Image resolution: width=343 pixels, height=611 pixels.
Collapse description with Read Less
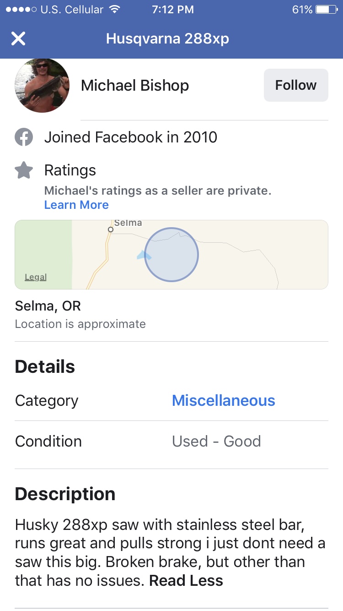[186, 581]
